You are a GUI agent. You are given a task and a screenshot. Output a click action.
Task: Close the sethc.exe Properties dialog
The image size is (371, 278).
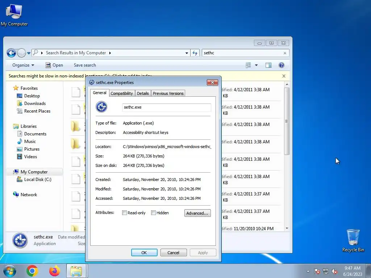[212, 82]
